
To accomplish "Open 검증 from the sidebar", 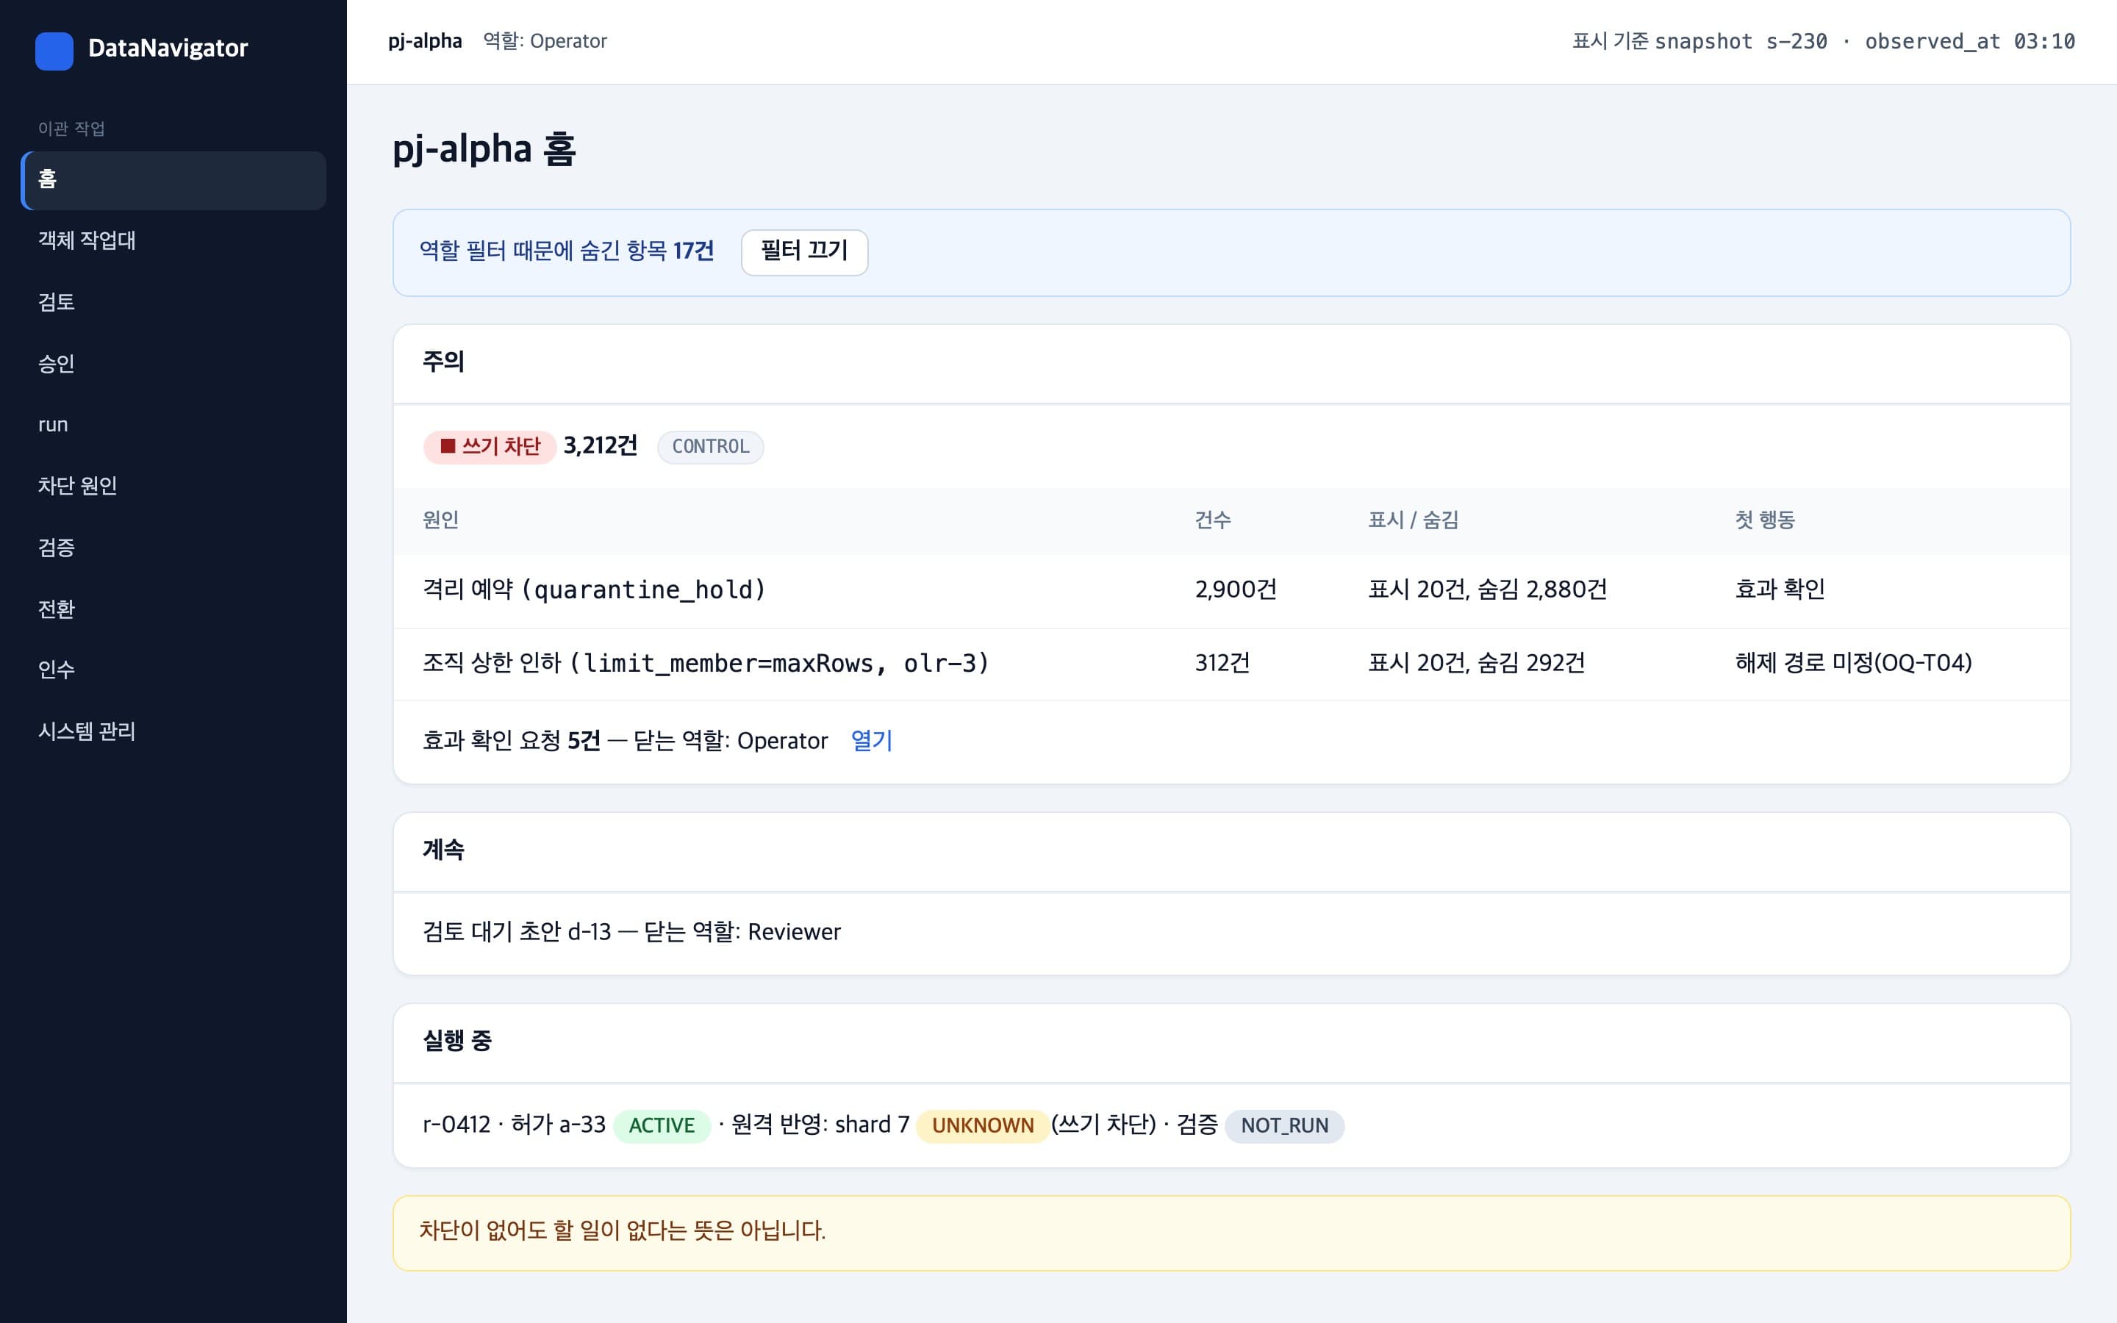I will (173, 548).
